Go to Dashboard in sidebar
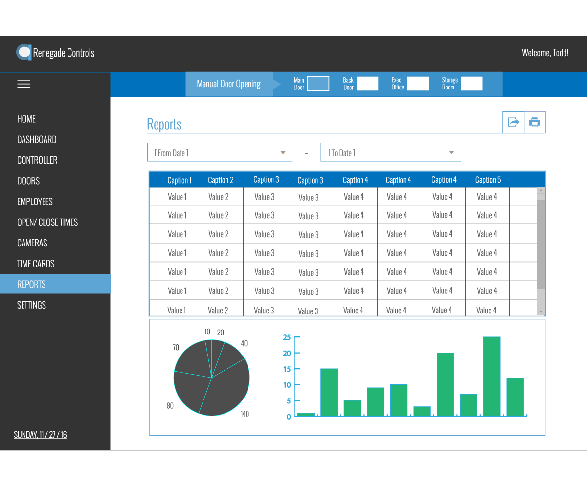Image resolution: width=587 pixels, height=489 pixels. [37, 140]
